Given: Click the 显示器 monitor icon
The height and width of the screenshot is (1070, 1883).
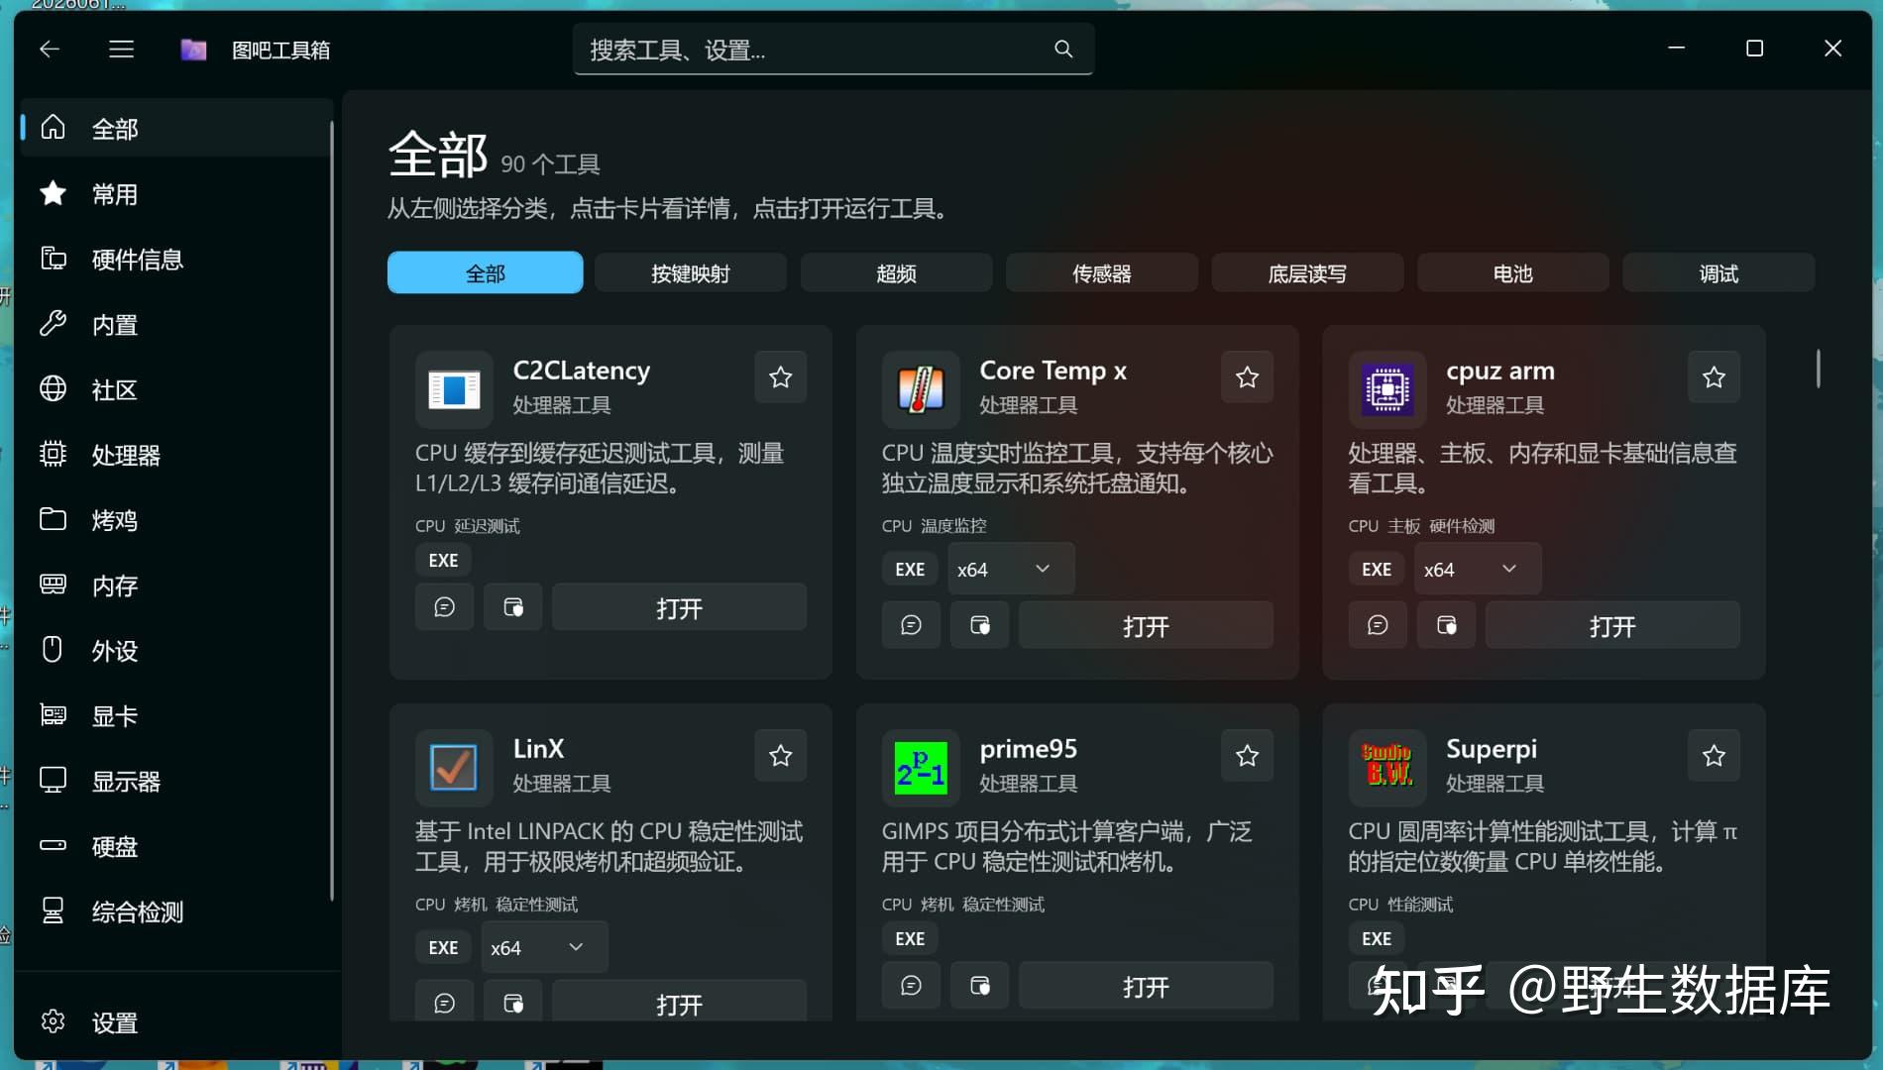Looking at the screenshot, I should pyautogui.click(x=53, y=781).
